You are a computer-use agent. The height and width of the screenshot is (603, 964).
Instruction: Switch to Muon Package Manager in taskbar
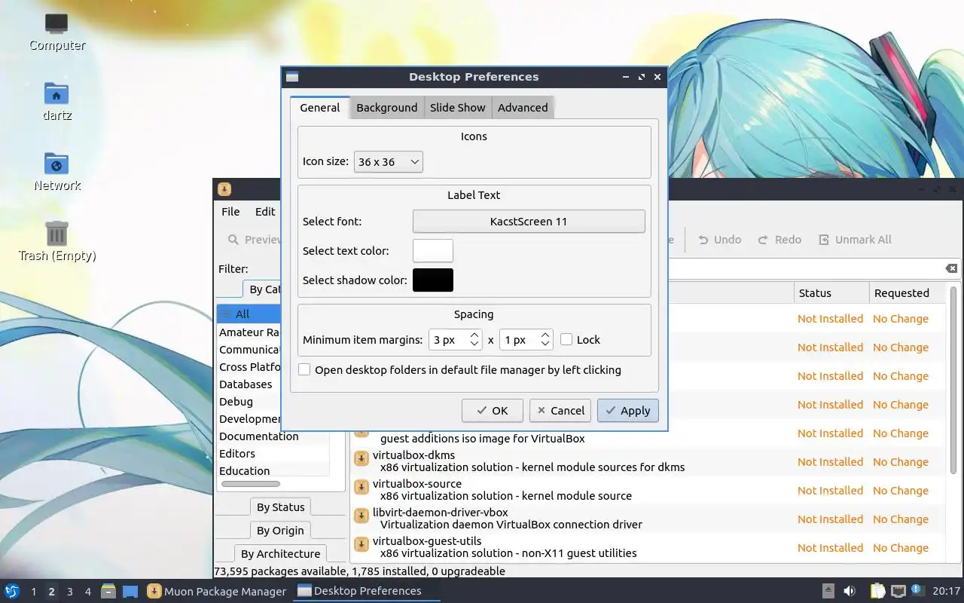point(217,591)
